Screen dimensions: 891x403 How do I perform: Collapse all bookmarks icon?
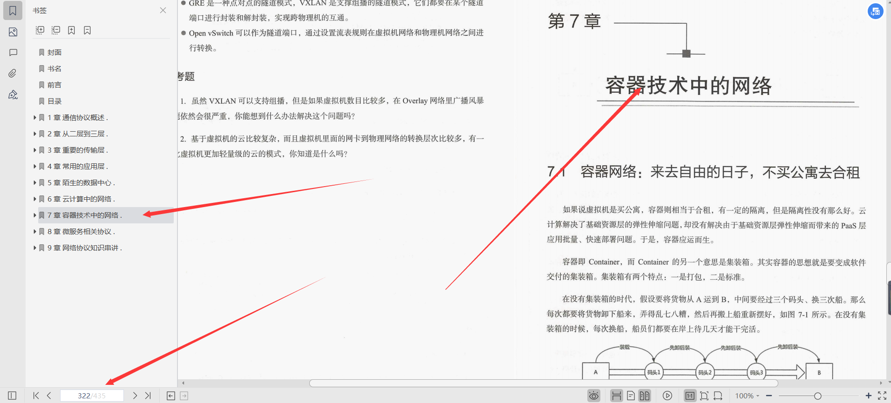pyautogui.click(x=56, y=30)
